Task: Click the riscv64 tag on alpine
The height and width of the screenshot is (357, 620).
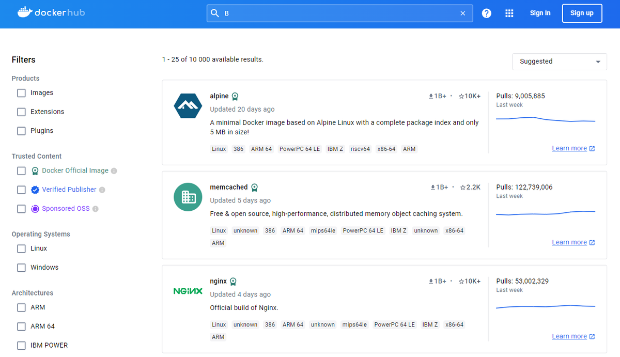Action: pyautogui.click(x=360, y=149)
